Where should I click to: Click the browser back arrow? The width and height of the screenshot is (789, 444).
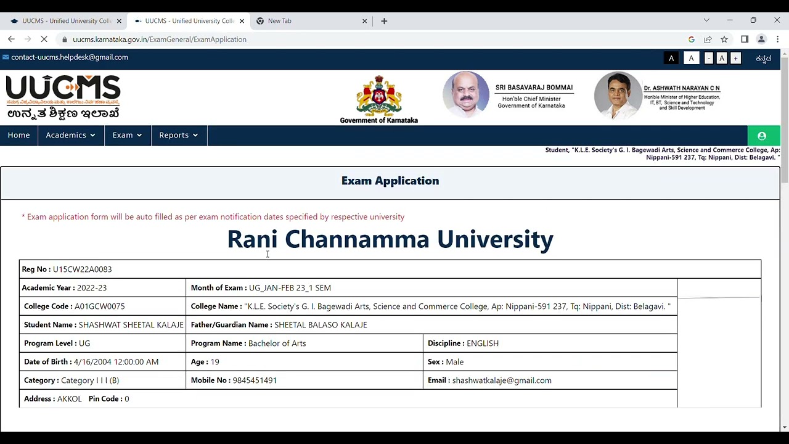tap(11, 39)
